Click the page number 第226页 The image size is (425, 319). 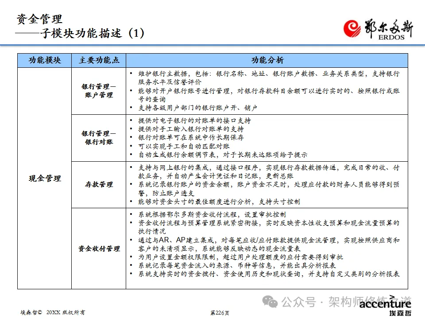tap(220, 313)
